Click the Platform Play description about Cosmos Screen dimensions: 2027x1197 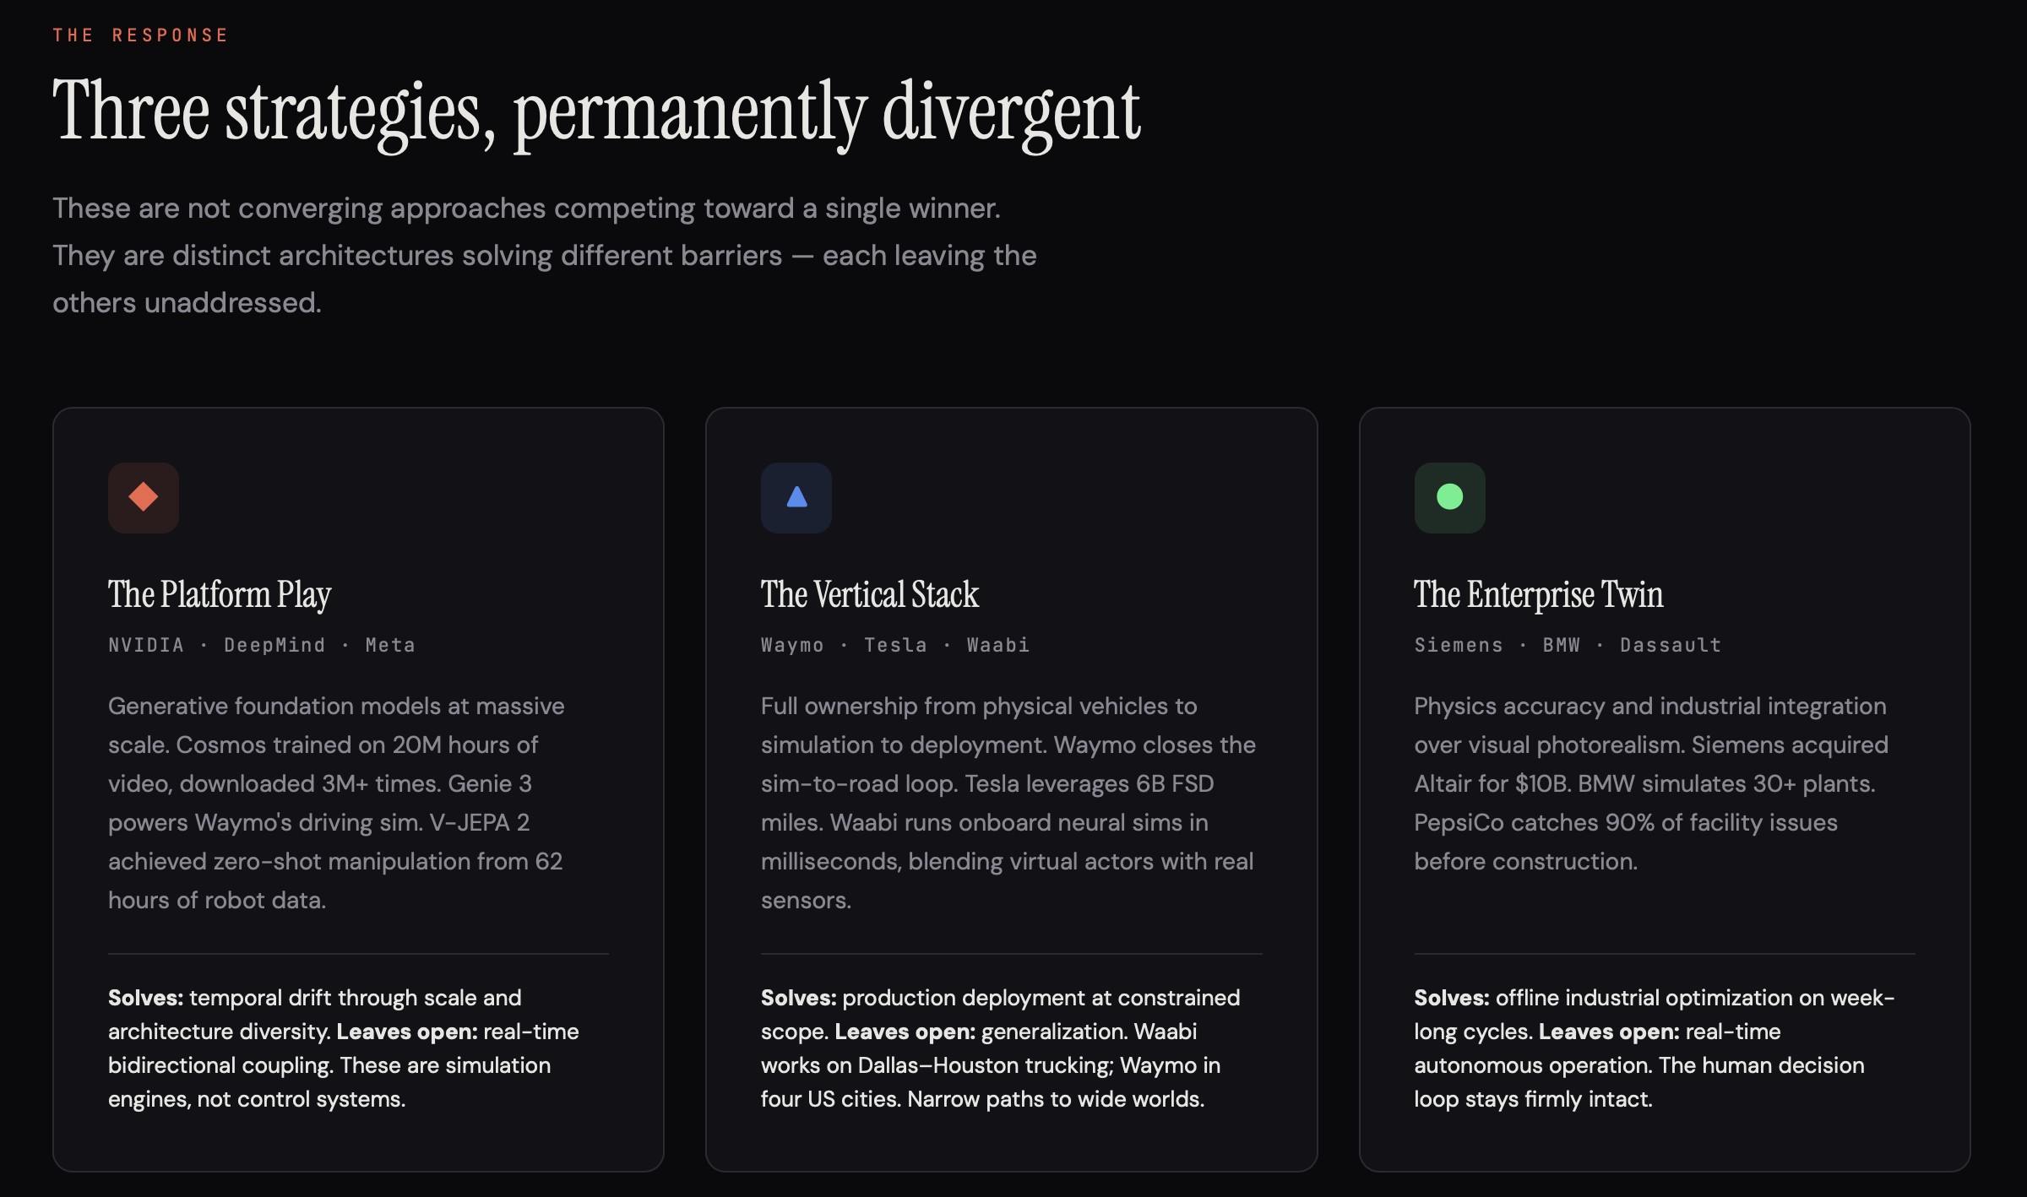pyautogui.click(x=336, y=803)
